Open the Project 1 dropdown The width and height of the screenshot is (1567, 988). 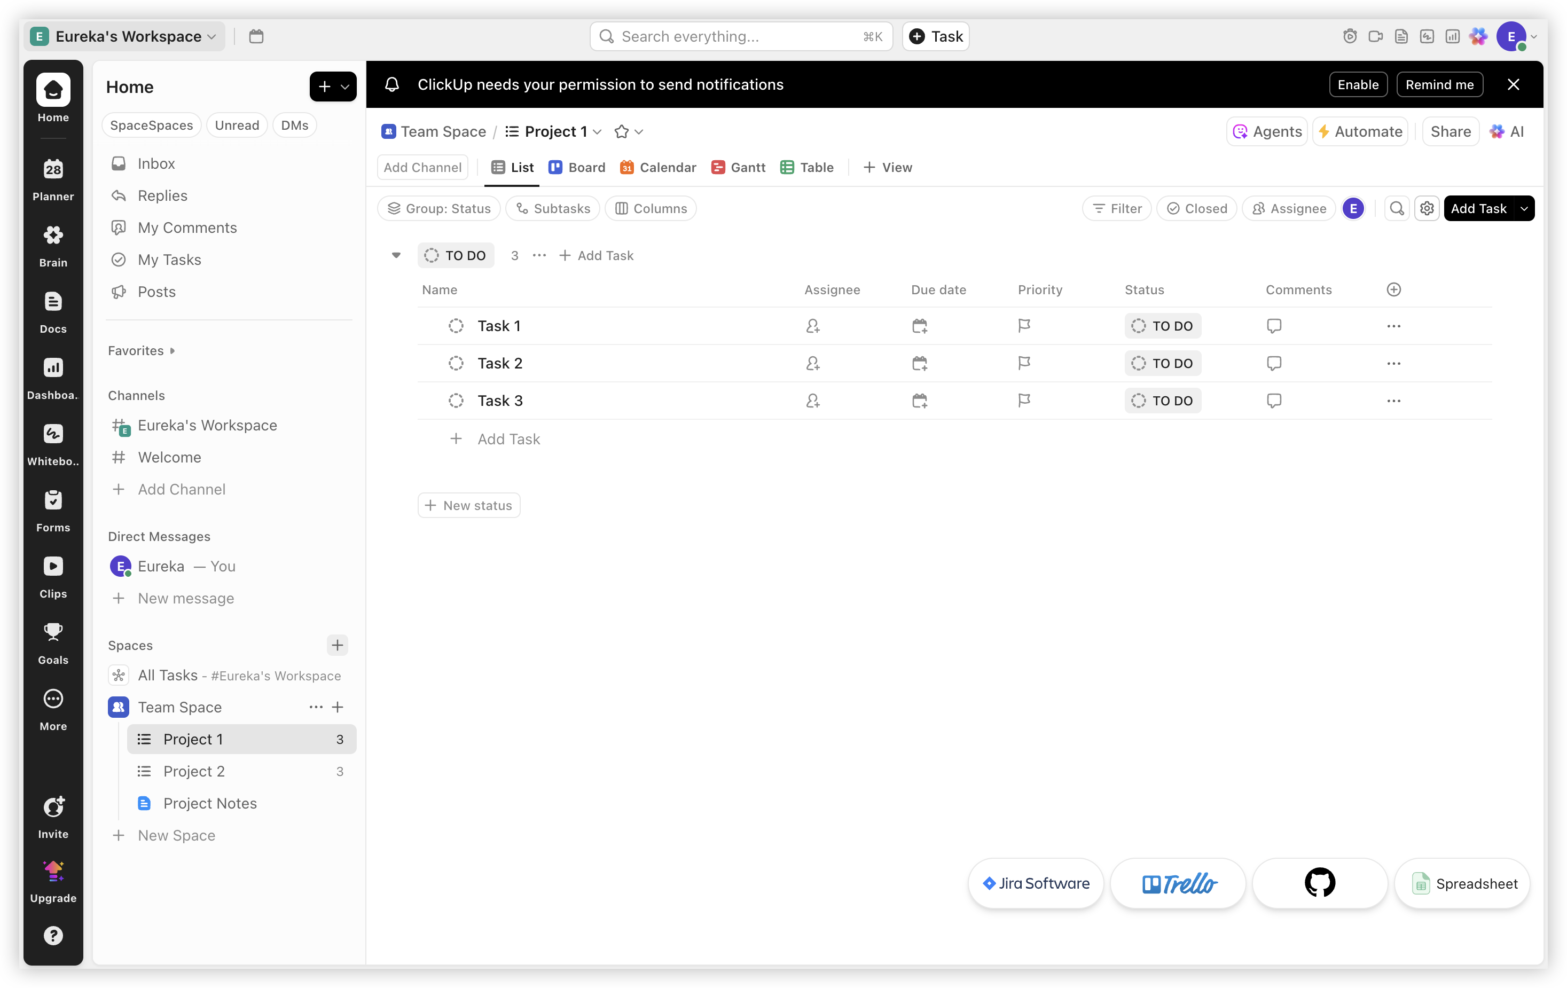[x=599, y=131]
